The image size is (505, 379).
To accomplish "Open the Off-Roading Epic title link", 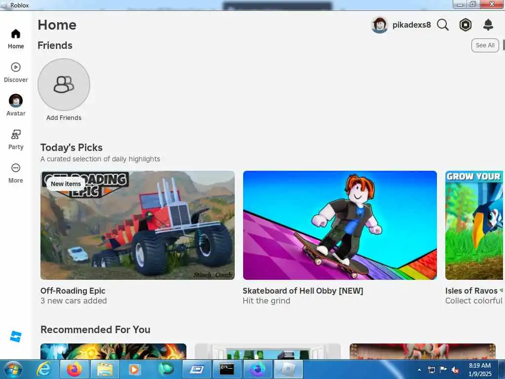I will (73, 291).
